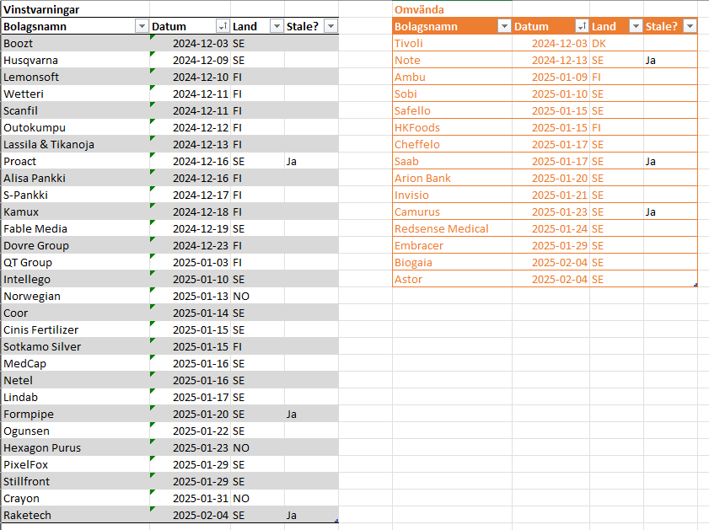Viewport: 709px width, 530px height.
Task: Select the Omvända title cell
Action: click(452, 9)
